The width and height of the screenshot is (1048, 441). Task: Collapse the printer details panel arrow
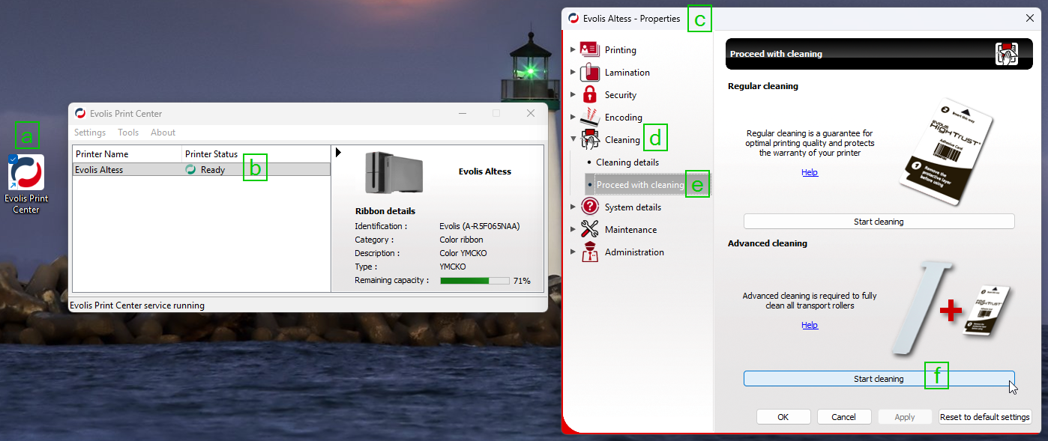(338, 153)
